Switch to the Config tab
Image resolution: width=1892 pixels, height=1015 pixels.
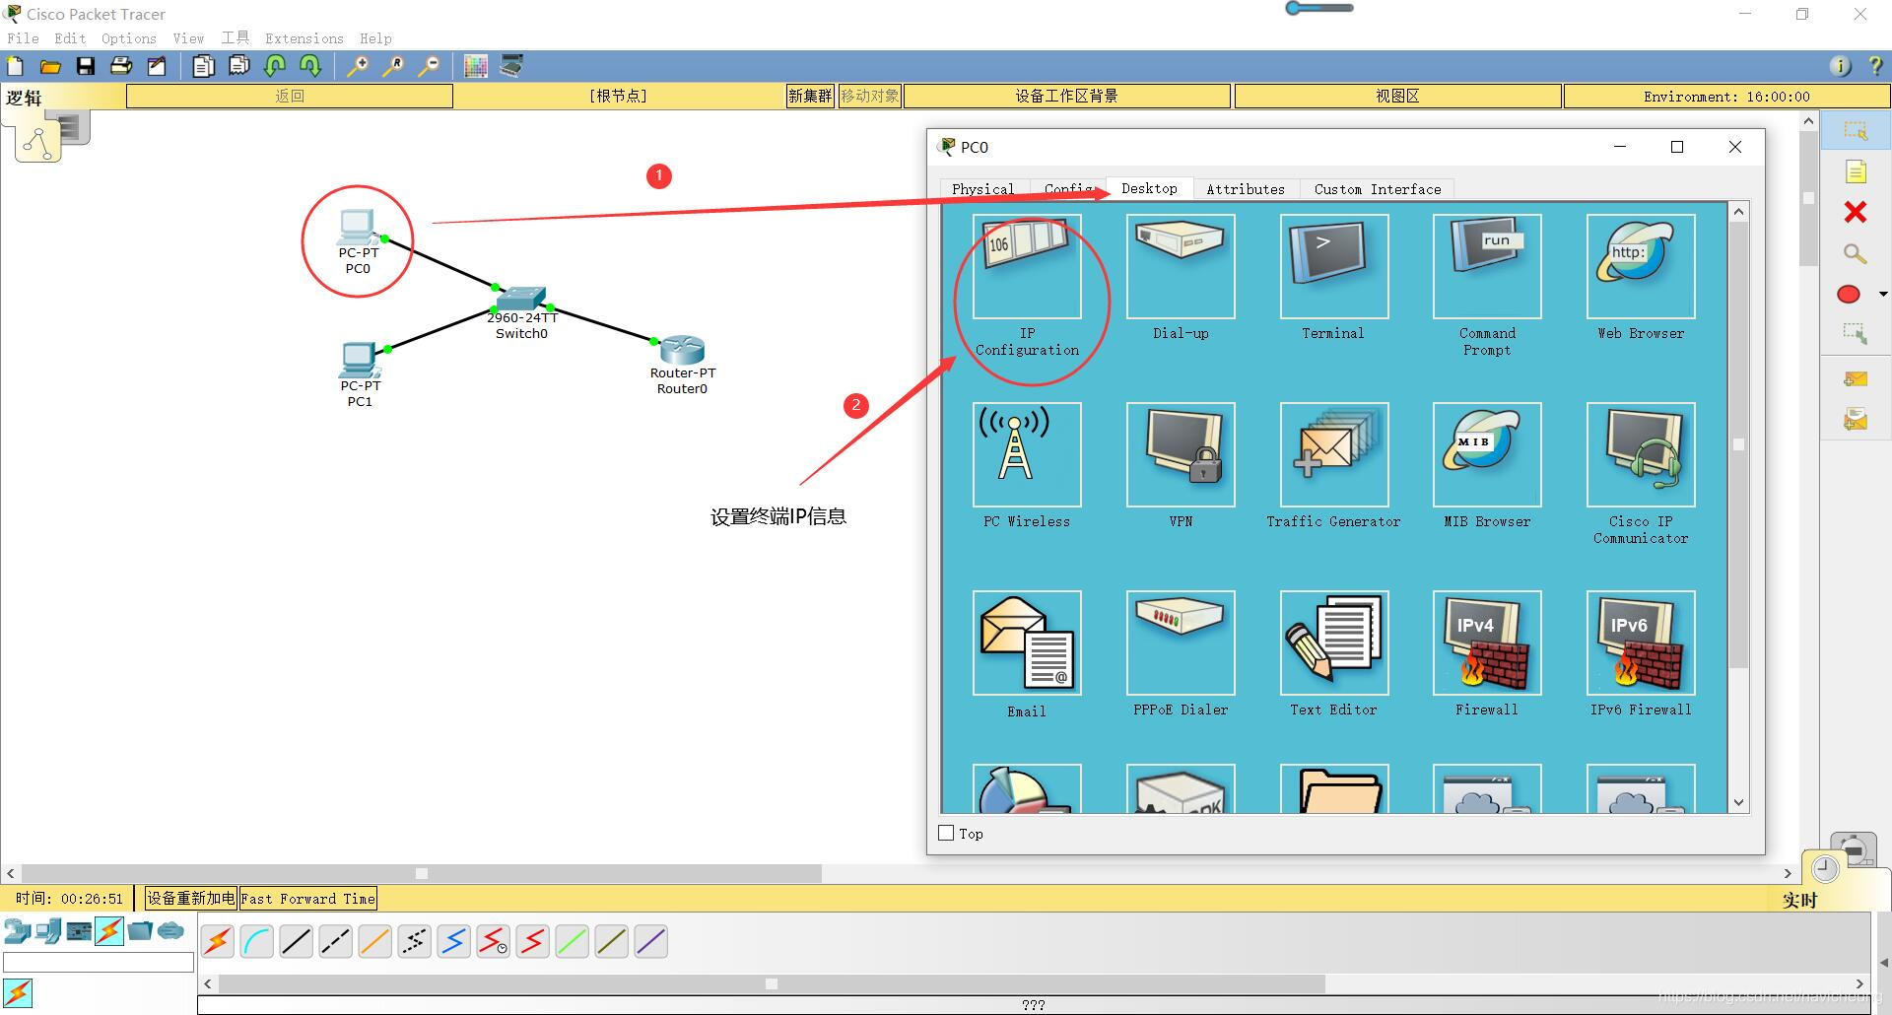tap(1069, 189)
